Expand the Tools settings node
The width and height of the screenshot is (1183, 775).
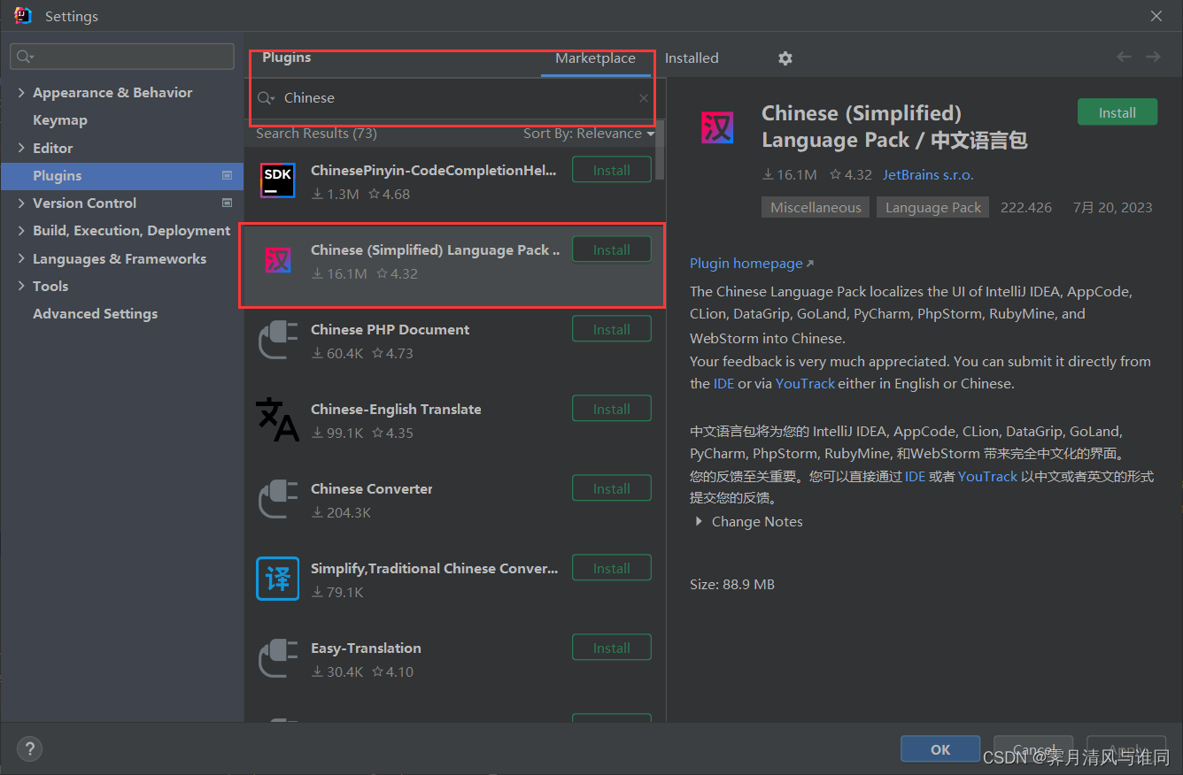[21, 286]
